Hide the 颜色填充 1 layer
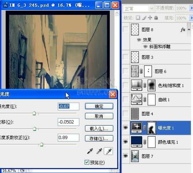Screen dimensions: 193x173 126,142
